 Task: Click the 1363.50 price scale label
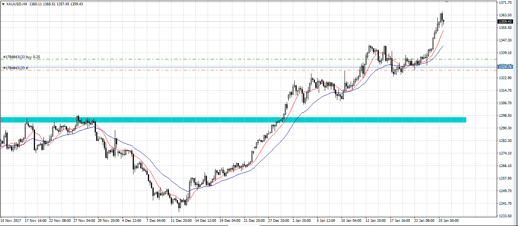tap(505, 15)
